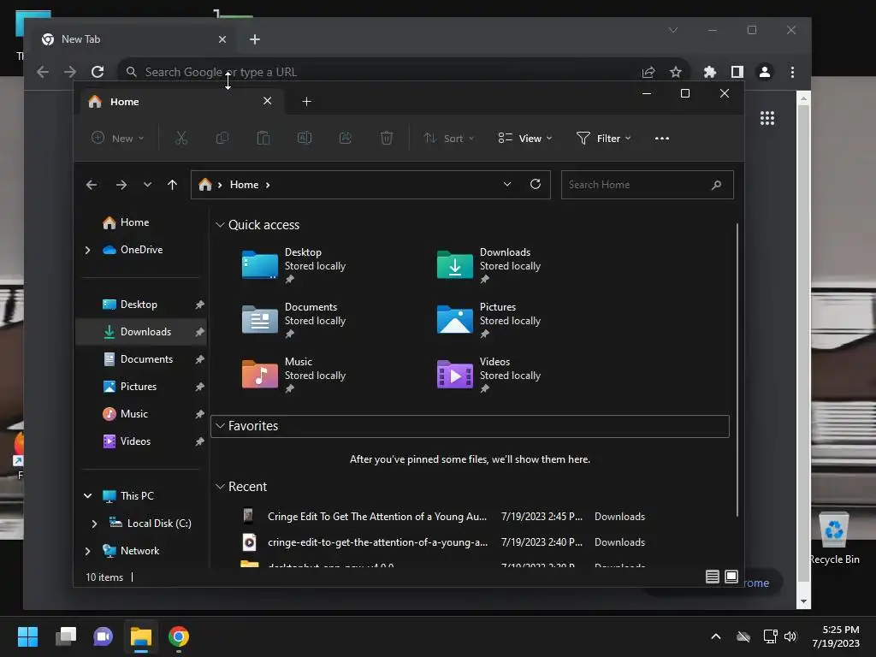Select Music in the navigation pane
876x657 pixels.
(x=141, y=414)
